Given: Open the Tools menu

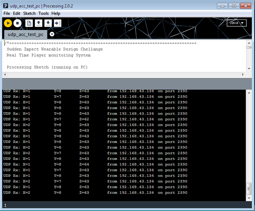Looking at the screenshot, I should click(43, 13).
